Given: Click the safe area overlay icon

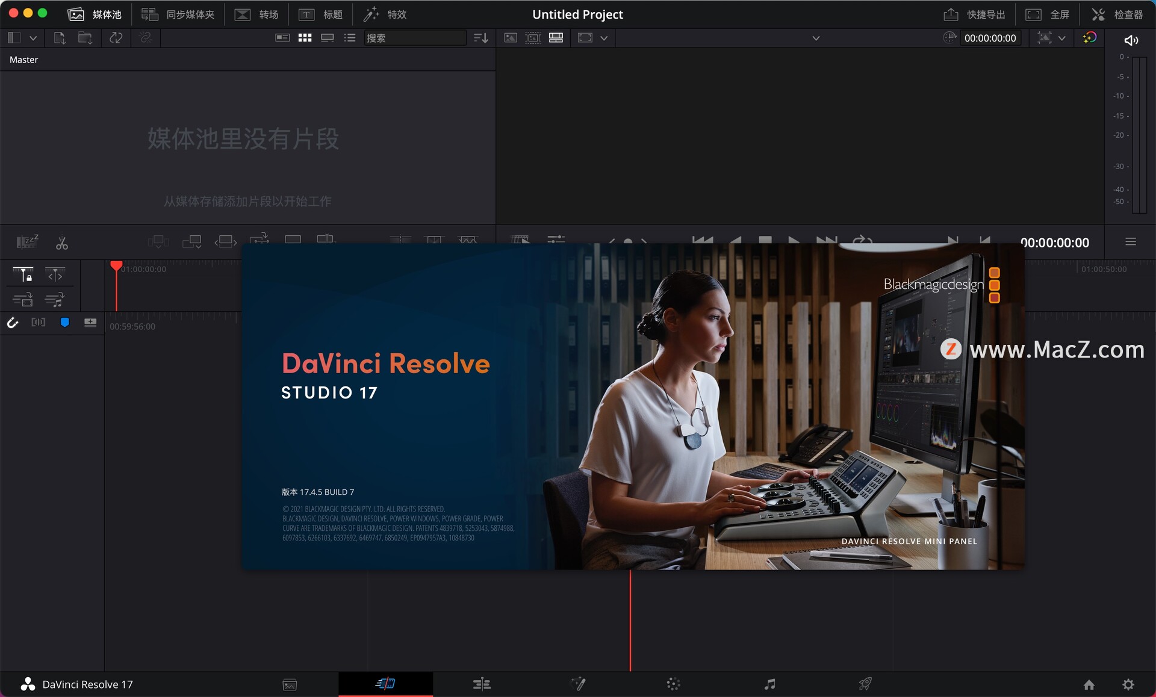Looking at the screenshot, I should (x=585, y=37).
